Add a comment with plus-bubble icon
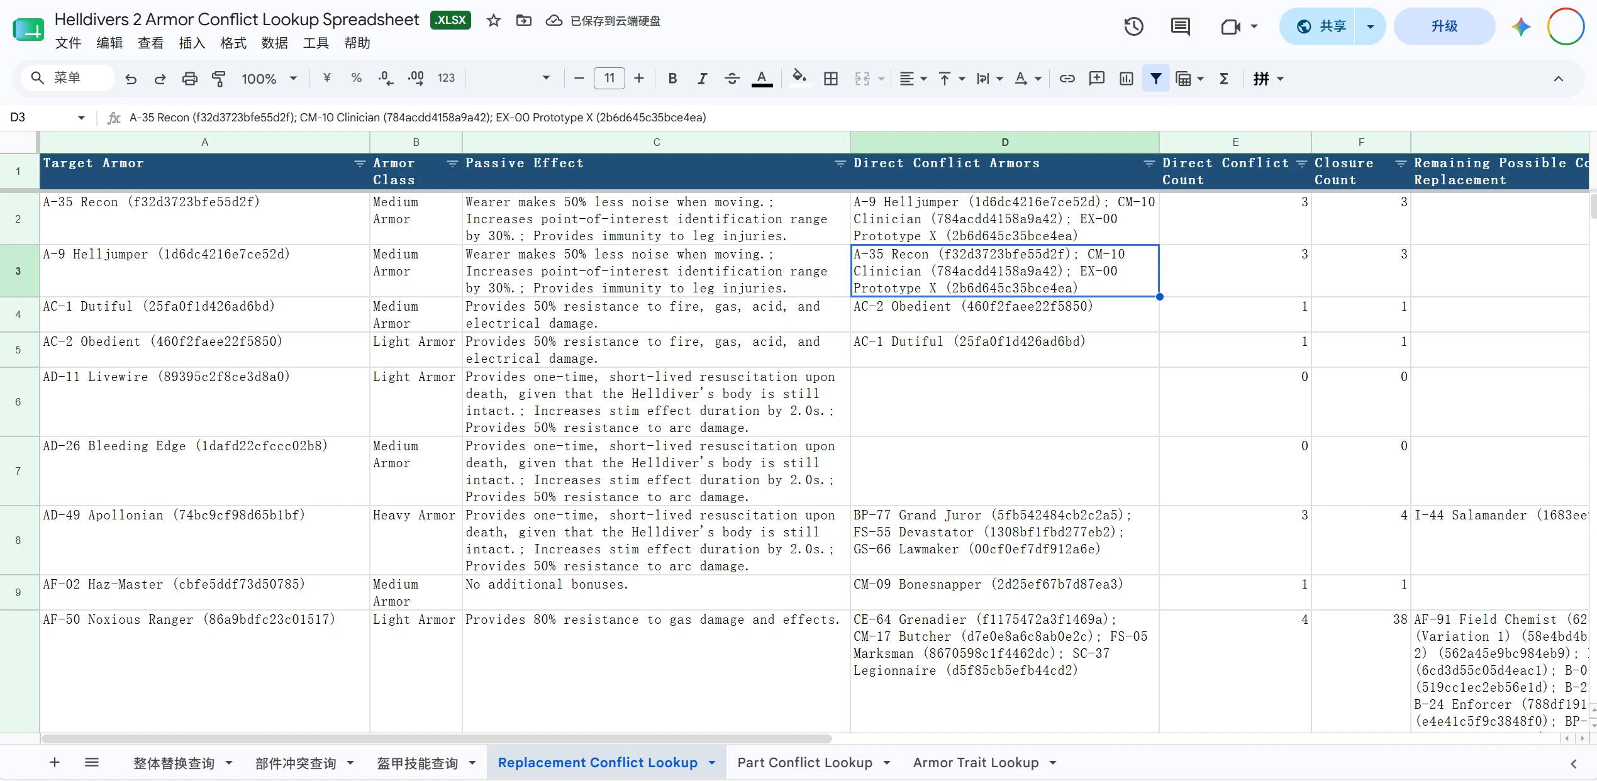Viewport: 1597px width, 781px height. [1096, 79]
